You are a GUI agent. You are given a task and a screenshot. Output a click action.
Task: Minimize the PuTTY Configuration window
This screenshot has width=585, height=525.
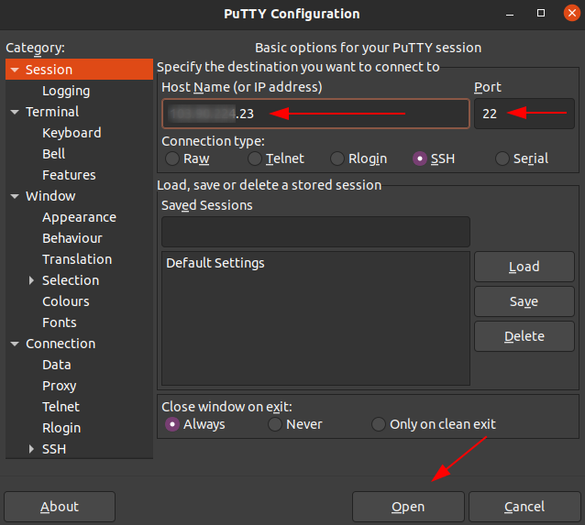510,14
